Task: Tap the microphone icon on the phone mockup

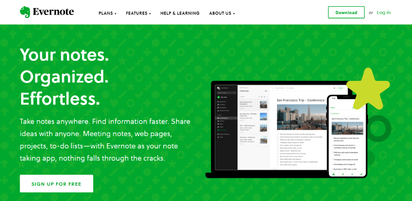Action: pyautogui.click(x=342, y=174)
